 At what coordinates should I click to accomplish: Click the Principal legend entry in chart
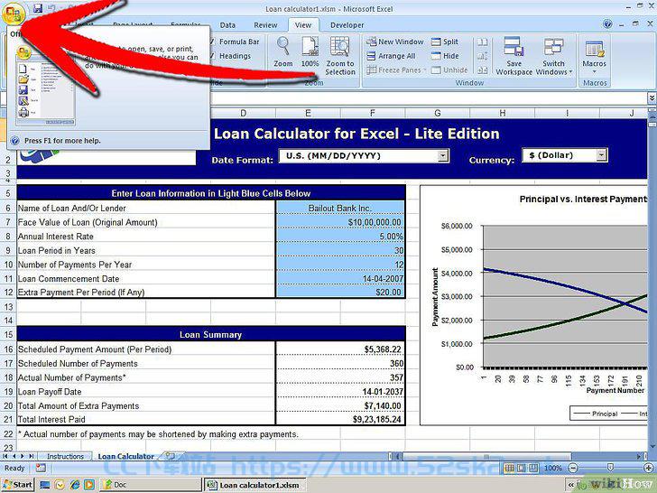click(595, 414)
